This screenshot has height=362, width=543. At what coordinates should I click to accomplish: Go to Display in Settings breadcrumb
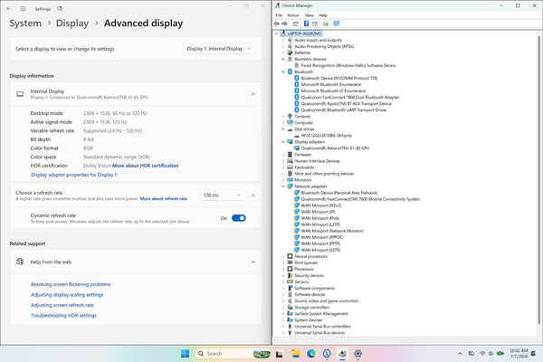pyautogui.click(x=72, y=24)
